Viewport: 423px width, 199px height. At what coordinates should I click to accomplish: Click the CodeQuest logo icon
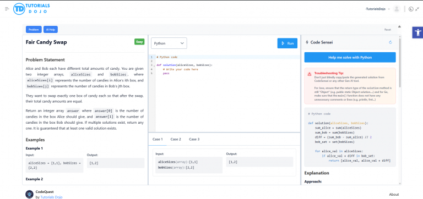tap(29, 195)
